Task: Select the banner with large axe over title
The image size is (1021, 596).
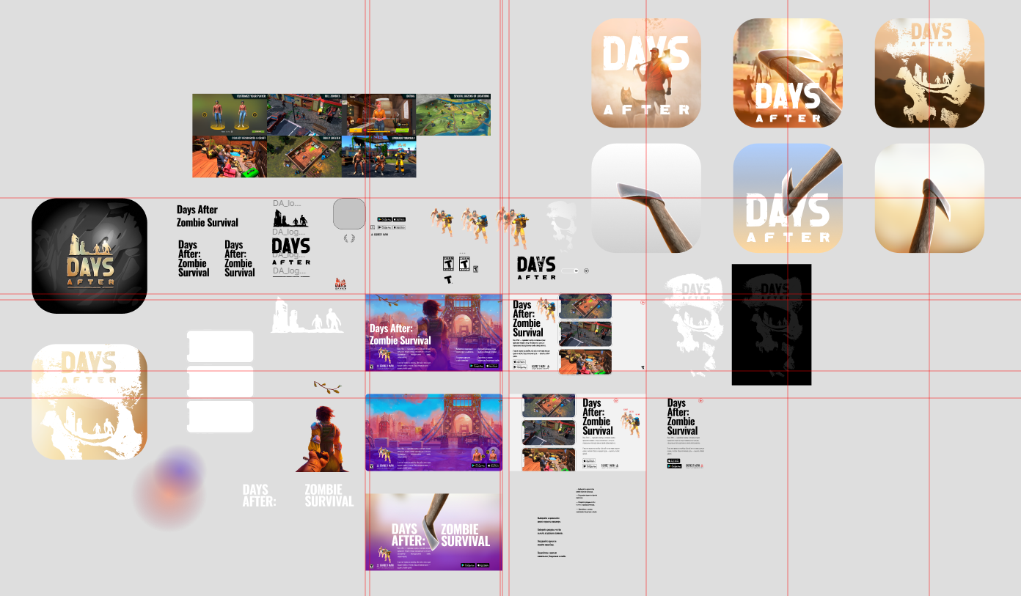Action: pyautogui.click(x=433, y=531)
